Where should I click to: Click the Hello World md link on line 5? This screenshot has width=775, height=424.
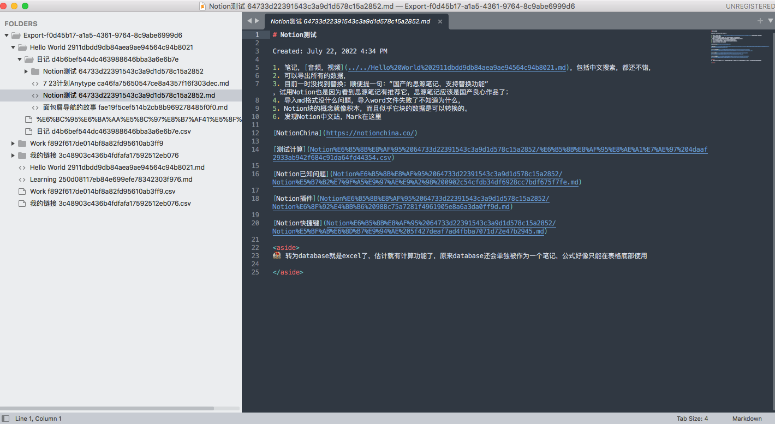(456, 68)
